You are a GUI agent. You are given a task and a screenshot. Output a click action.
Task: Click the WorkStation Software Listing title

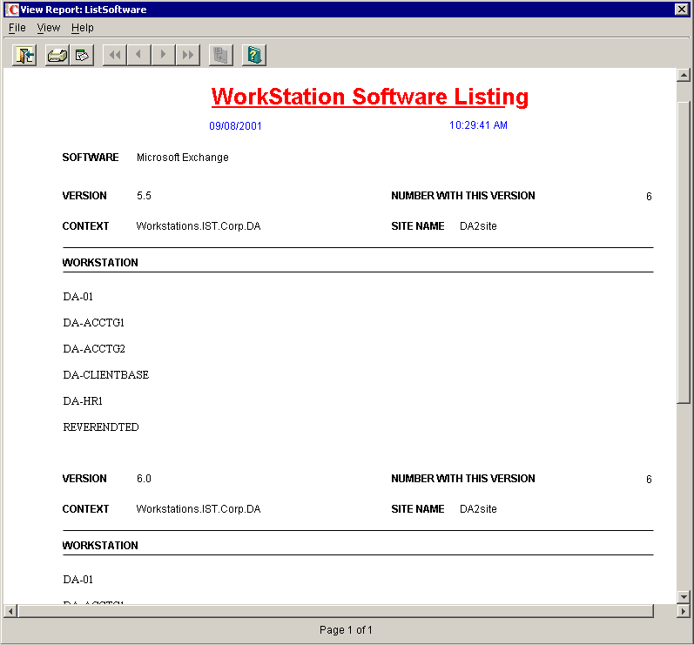point(370,97)
